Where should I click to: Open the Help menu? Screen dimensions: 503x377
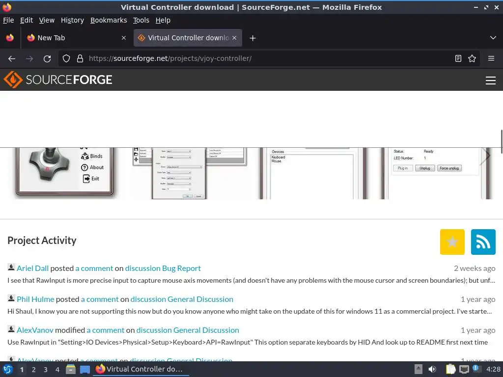(163, 20)
